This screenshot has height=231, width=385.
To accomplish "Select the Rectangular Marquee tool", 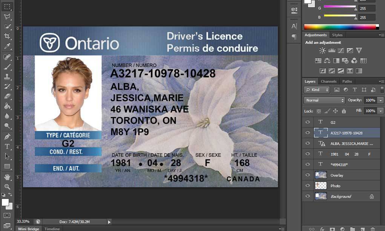I will click(x=7, y=6).
